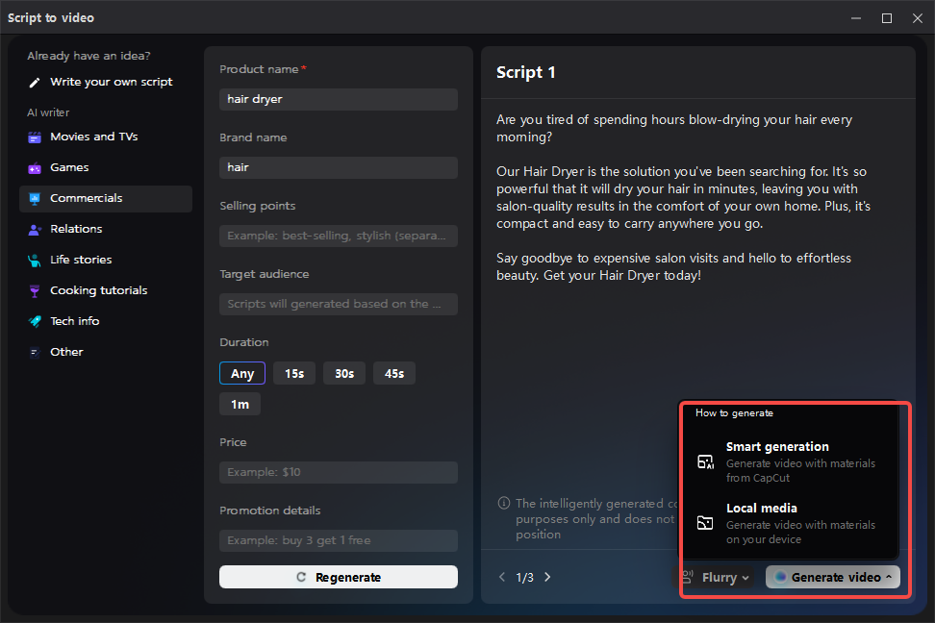This screenshot has width=935, height=623.
Task: Click into the Target audience field
Action: 338,304
